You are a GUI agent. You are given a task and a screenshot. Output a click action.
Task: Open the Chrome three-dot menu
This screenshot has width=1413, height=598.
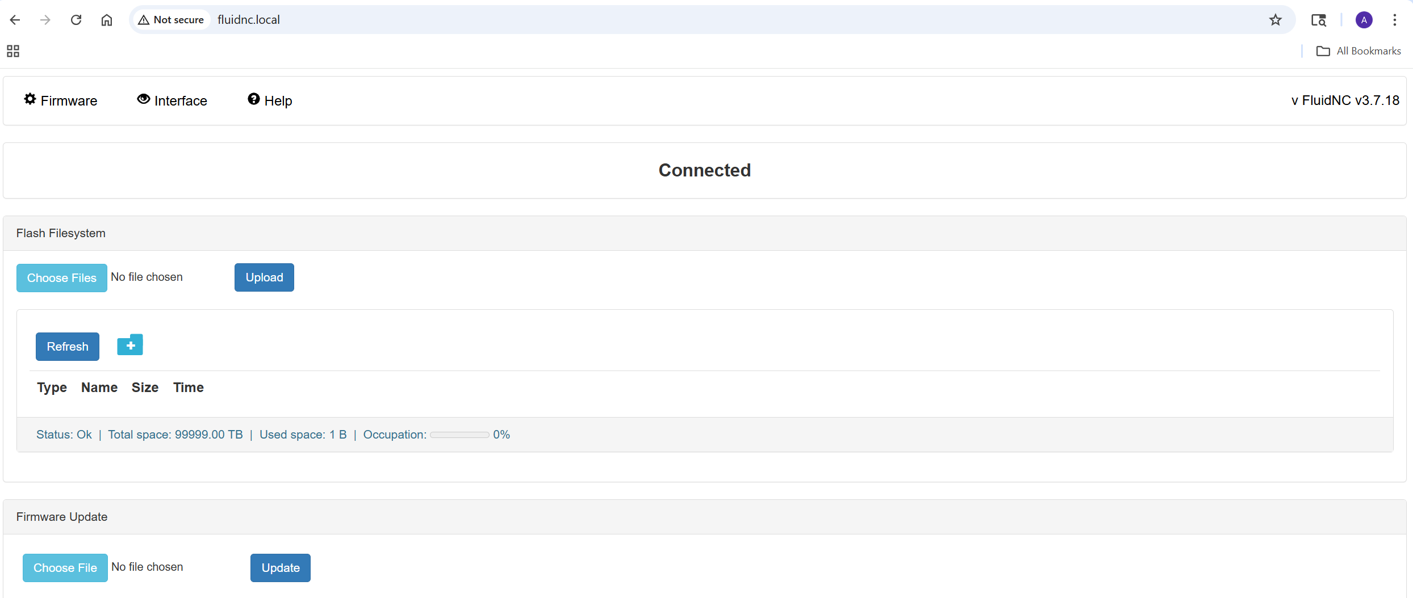tap(1395, 20)
